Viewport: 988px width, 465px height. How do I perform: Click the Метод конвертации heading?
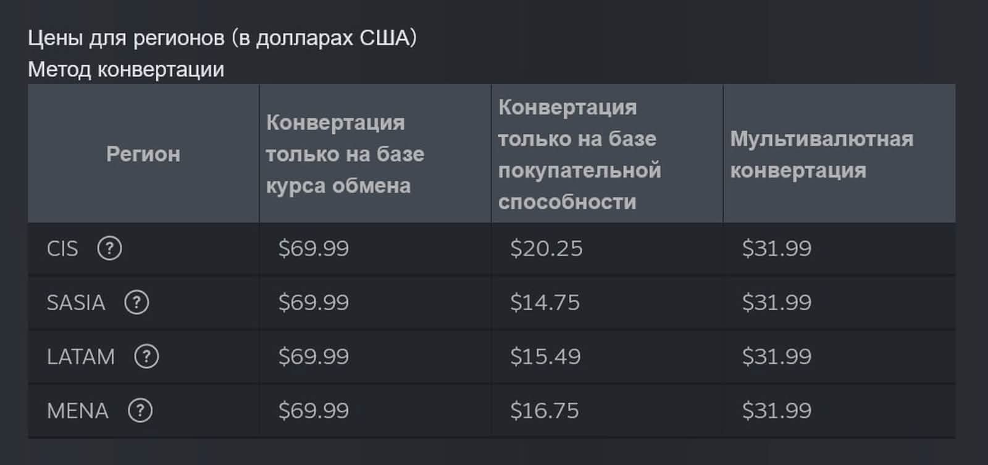[126, 70]
